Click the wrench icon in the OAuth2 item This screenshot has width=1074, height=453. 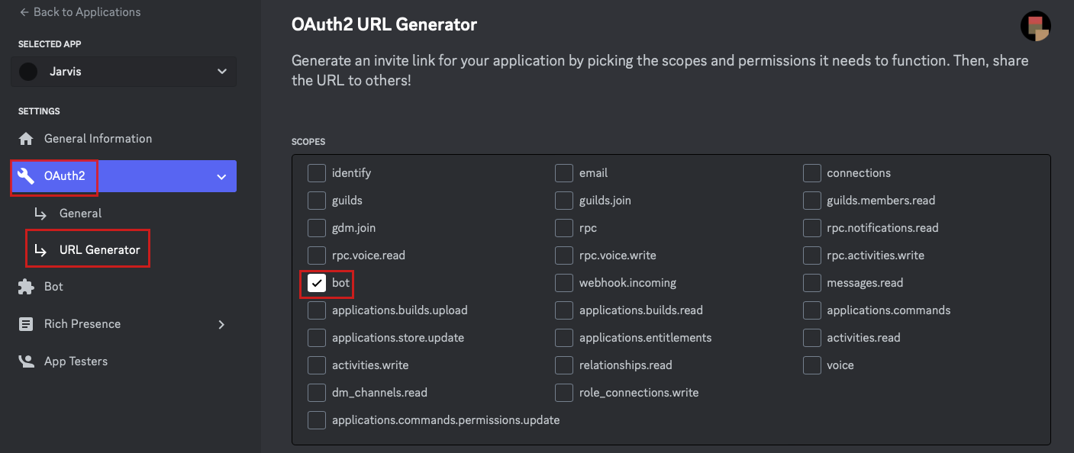pos(26,176)
